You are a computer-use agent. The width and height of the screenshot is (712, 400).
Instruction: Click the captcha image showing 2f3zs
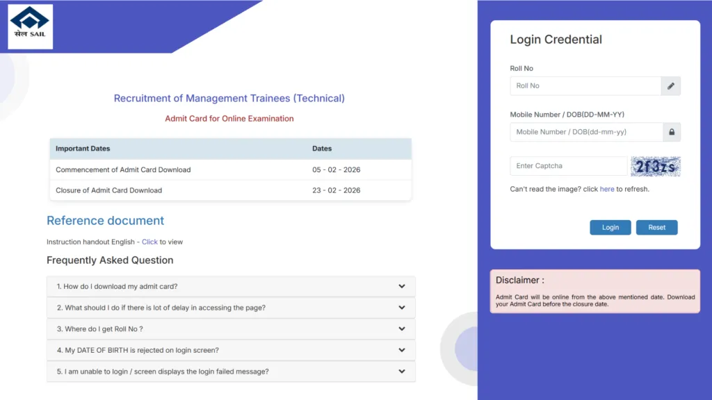(656, 166)
